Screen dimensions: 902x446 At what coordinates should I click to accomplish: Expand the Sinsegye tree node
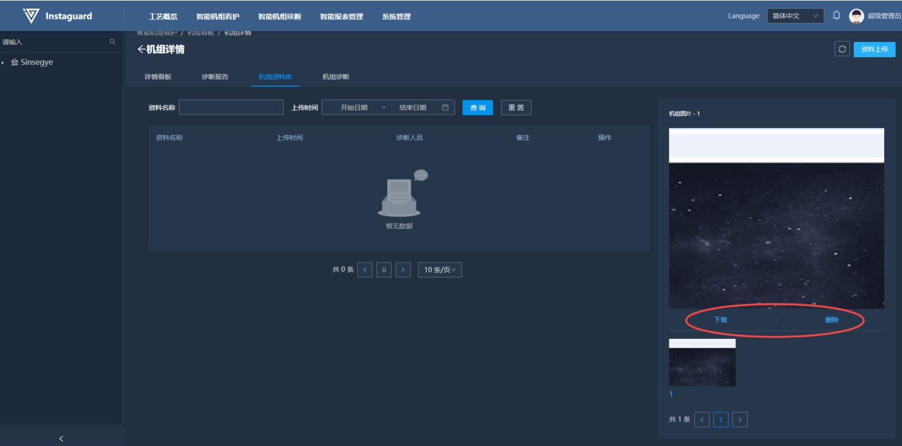click(x=3, y=63)
